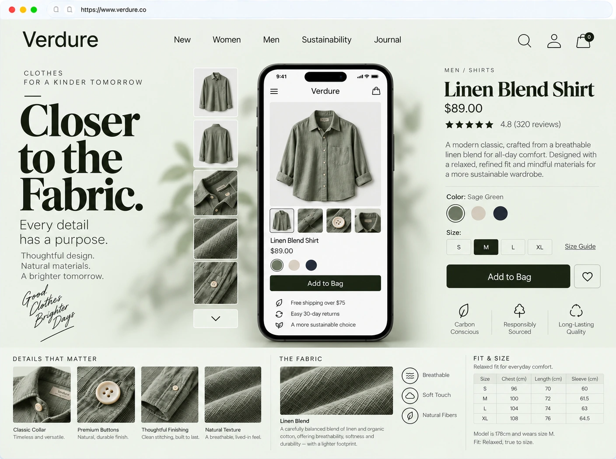The width and height of the screenshot is (616, 459).
Task: Choose the Sage Green color swatch on product panel
Action: pyautogui.click(x=455, y=213)
